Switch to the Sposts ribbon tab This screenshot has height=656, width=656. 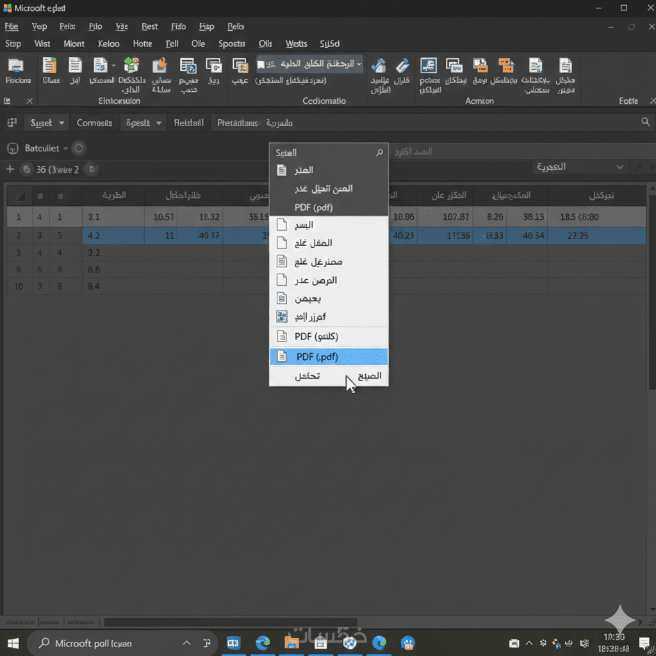(x=231, y=44)
